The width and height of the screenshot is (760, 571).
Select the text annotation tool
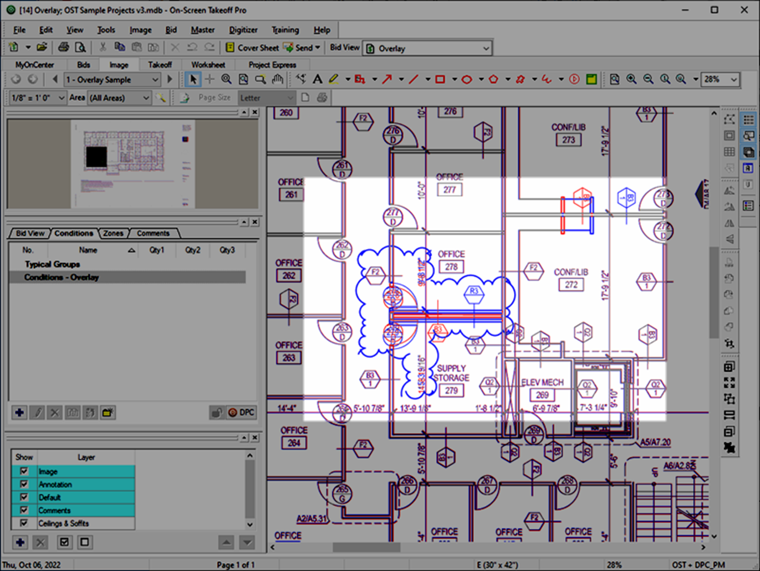click(318, 79)
